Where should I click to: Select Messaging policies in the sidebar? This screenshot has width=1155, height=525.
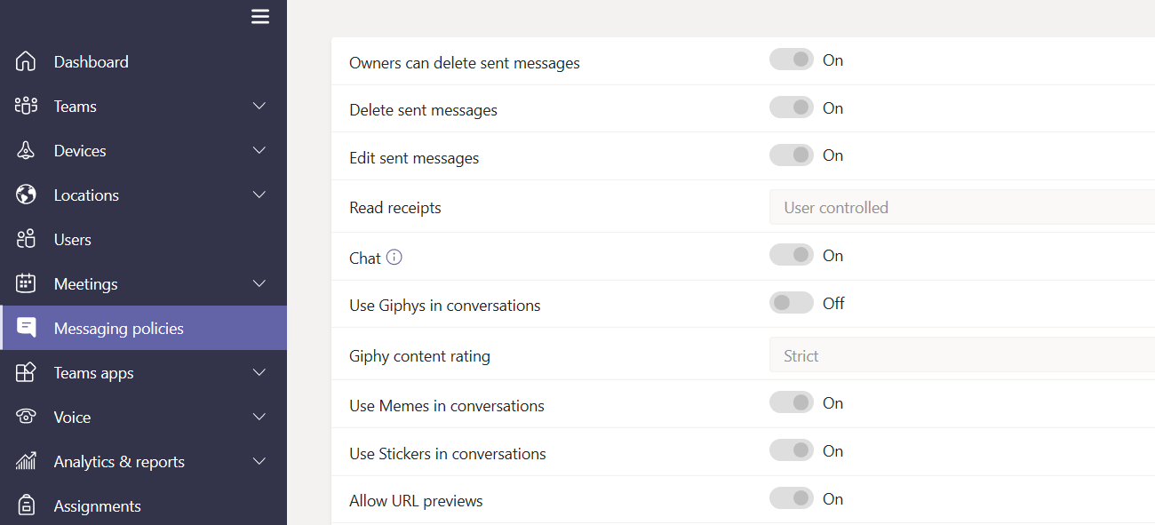(x=119, y=327)
